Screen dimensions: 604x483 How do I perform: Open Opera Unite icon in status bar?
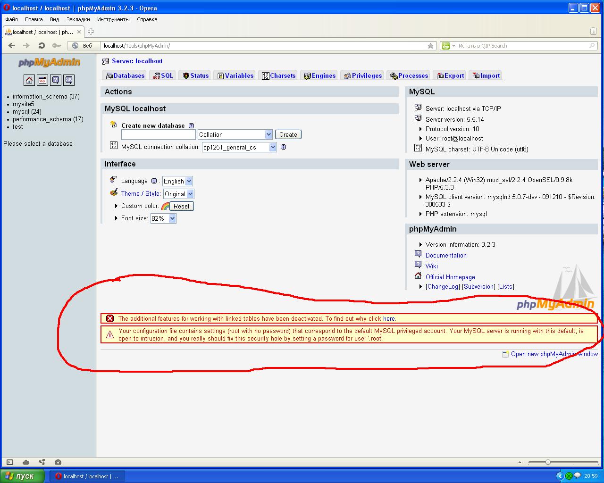42,462
